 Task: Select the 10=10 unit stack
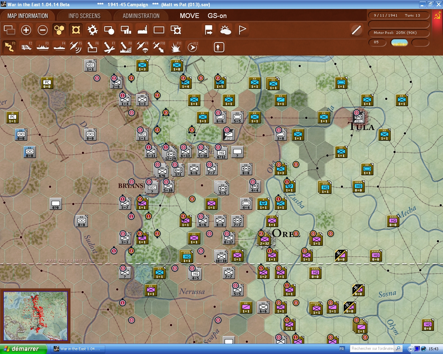point(221,257)
